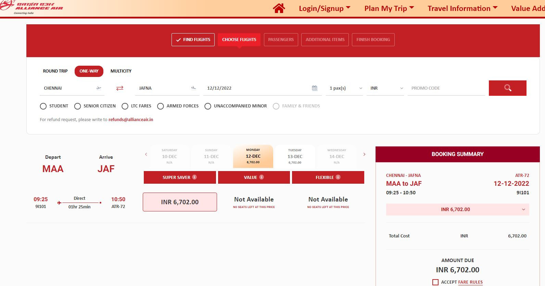This screenshot has width=545, height=286.
Task: Go to the home page icon
Action: 279,8
